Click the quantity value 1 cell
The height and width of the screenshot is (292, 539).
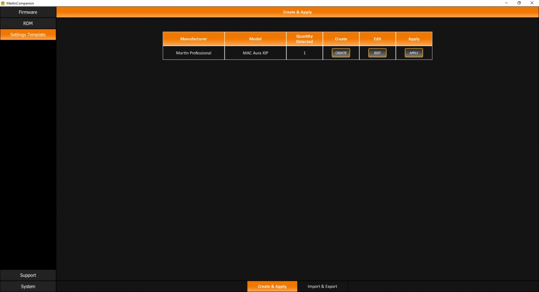(305, 53)
